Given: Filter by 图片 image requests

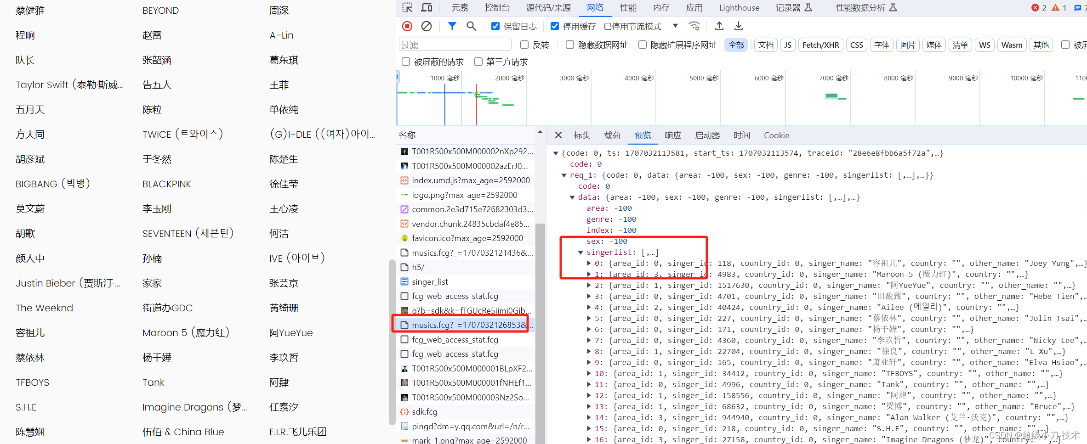Looking at the screenshot, I should click(x=908, y=45).
